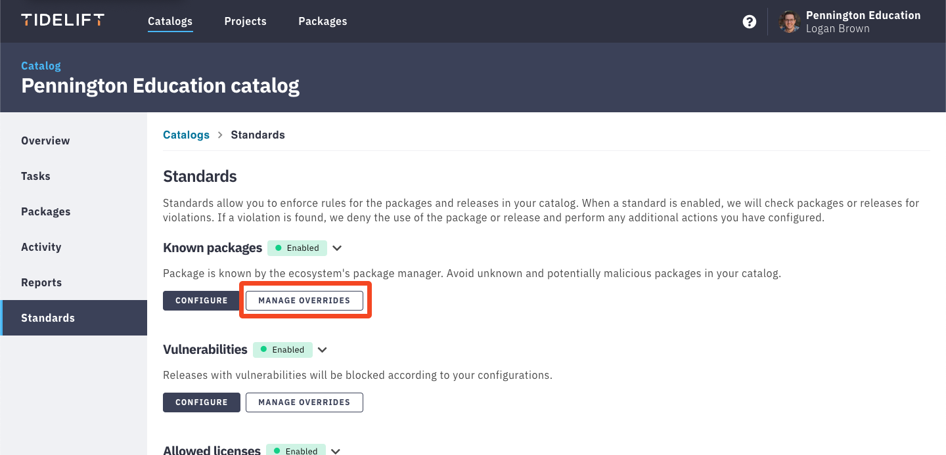This screenshot has height=455, width=946.
Task: Click the Pennington Education catalog title
Action: (160, 86)
